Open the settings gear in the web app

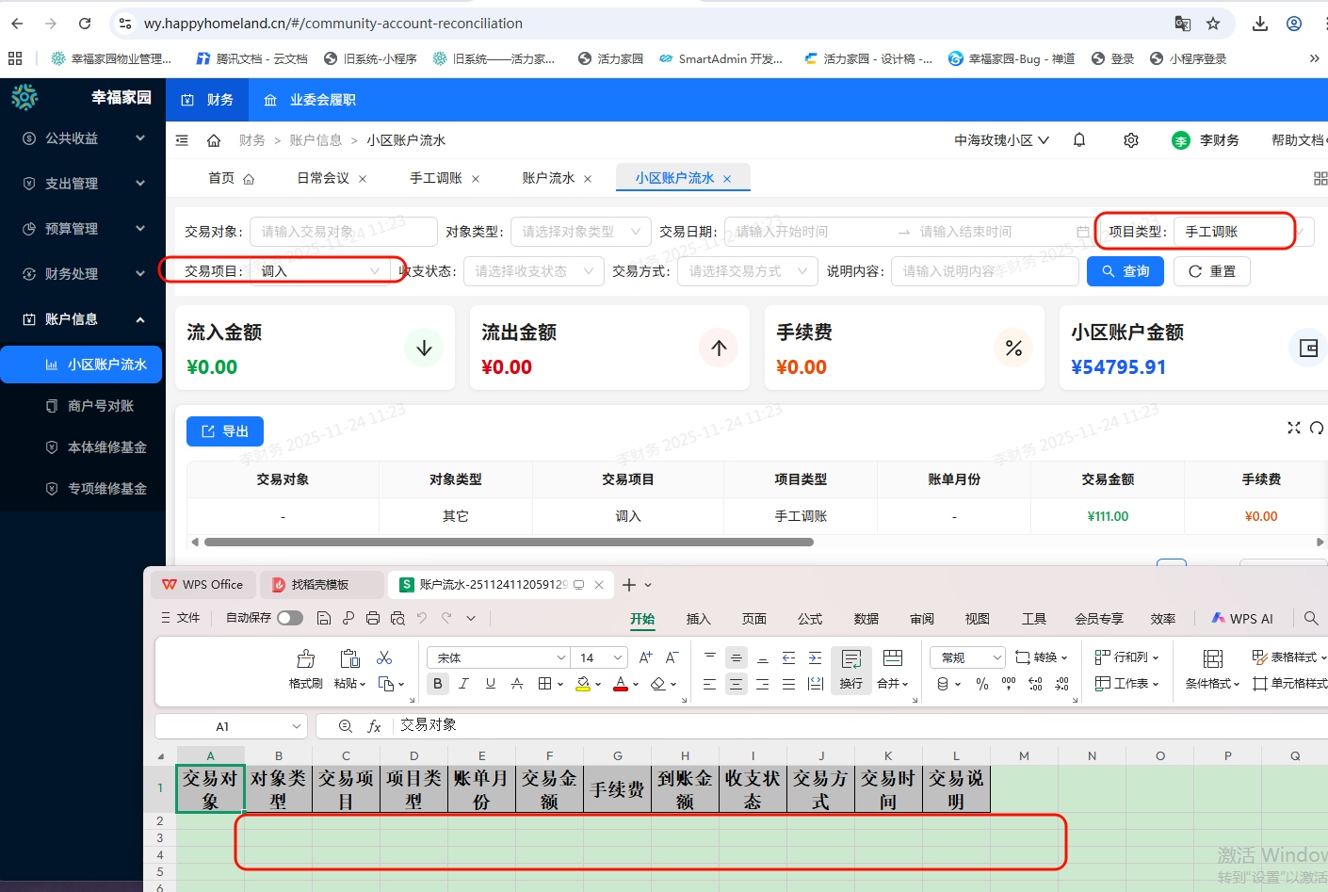click(1130, 139)
